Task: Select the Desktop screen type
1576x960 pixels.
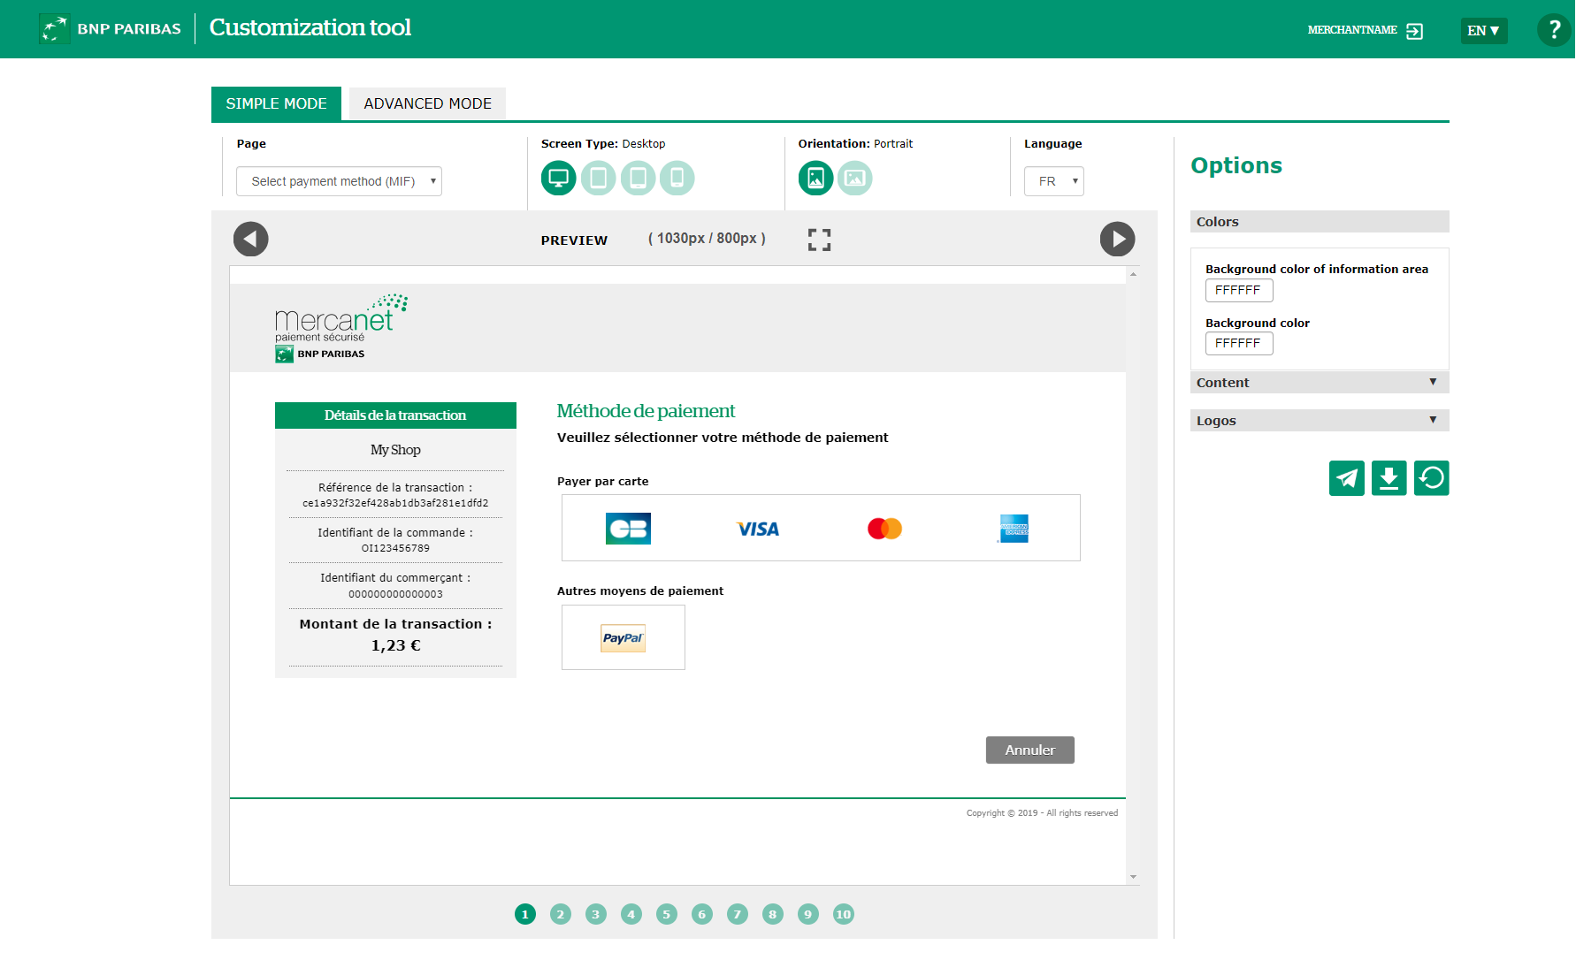Action: (x=558, y=179)
